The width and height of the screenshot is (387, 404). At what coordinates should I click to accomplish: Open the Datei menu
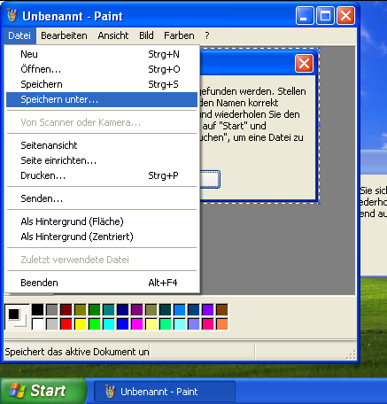click(x=19, y=35)
